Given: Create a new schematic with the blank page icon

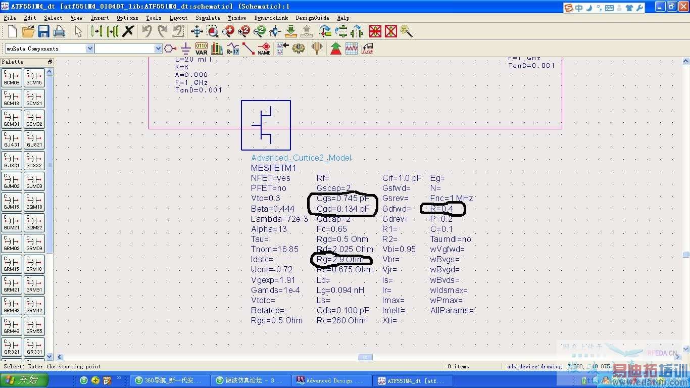Looking at the screenshot, I should click(12, 31).
